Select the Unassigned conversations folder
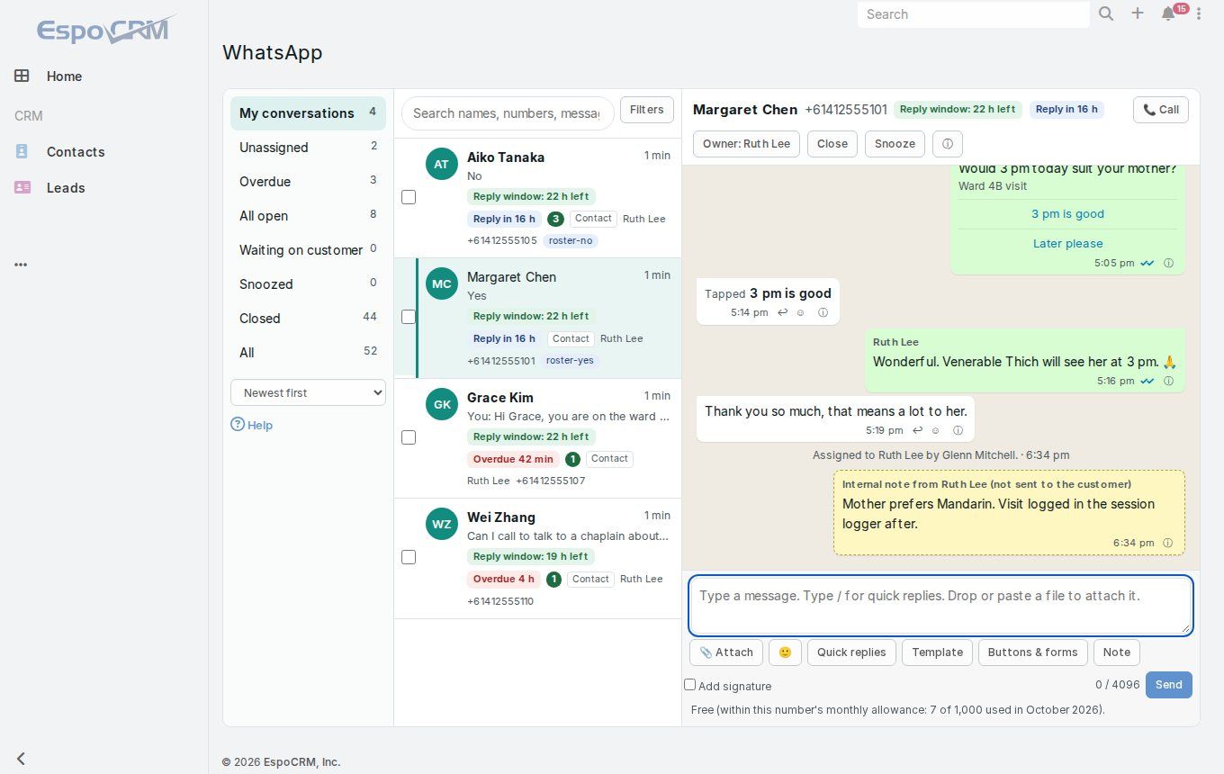 click(x=308, y=148)
